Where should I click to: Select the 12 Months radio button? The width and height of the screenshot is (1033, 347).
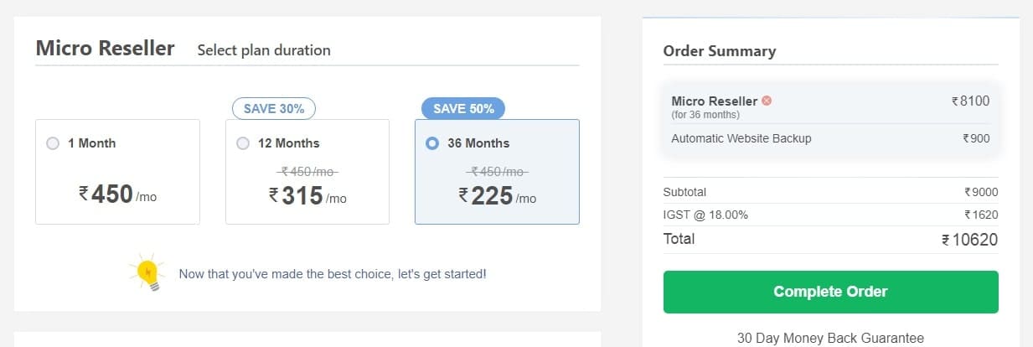(243, 143)
